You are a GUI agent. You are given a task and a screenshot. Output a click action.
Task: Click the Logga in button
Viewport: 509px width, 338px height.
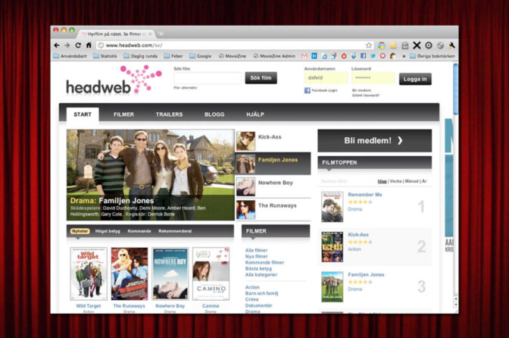pos(415,79)
